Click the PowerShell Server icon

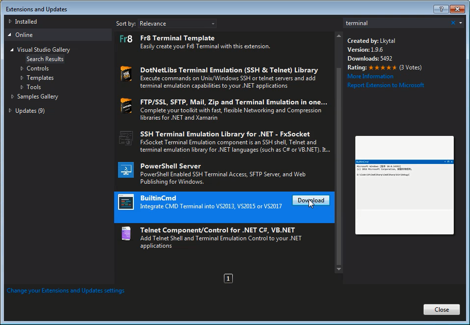(126, 170)
